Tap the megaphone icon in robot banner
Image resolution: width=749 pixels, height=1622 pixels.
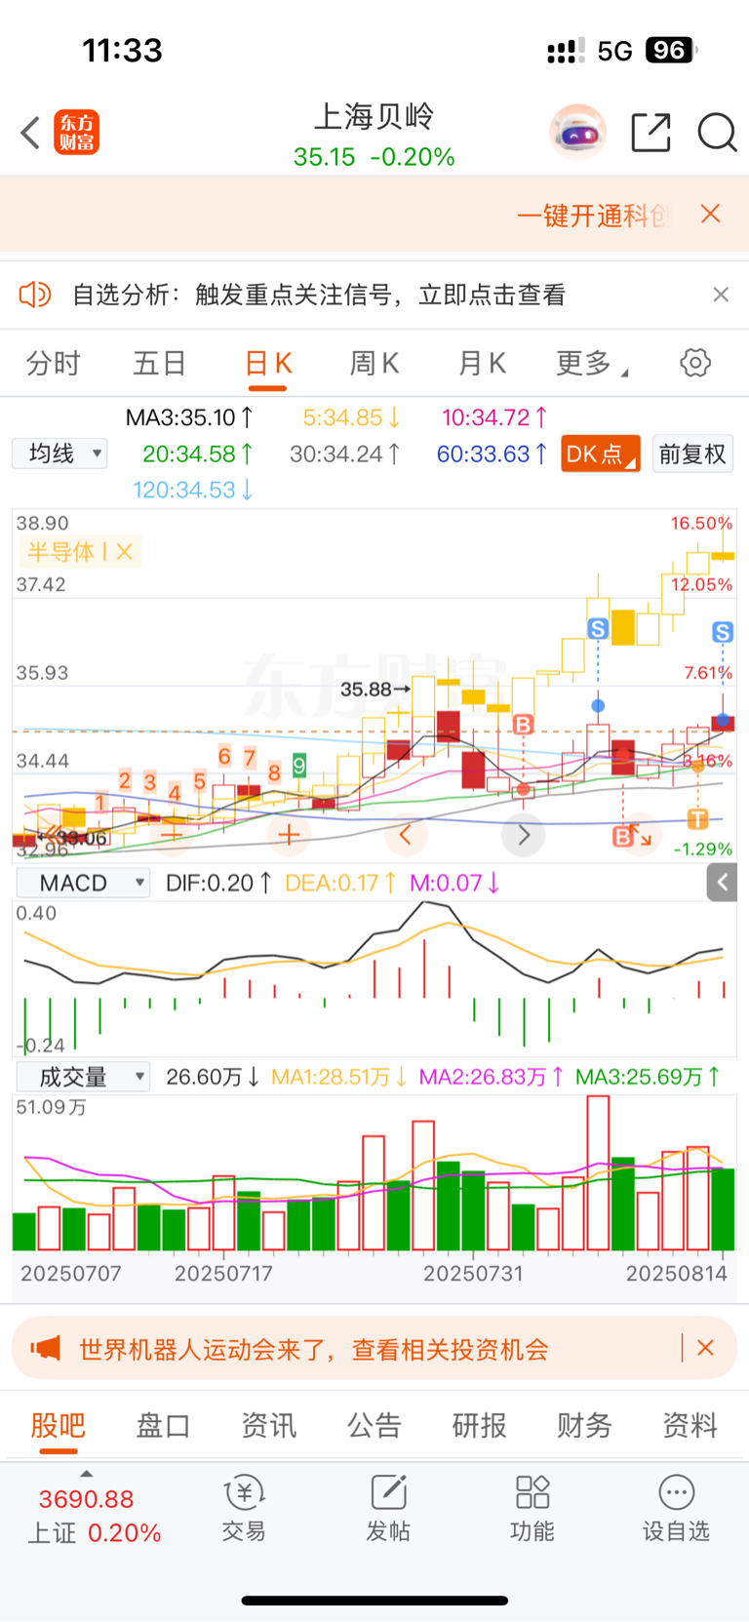45,1349
